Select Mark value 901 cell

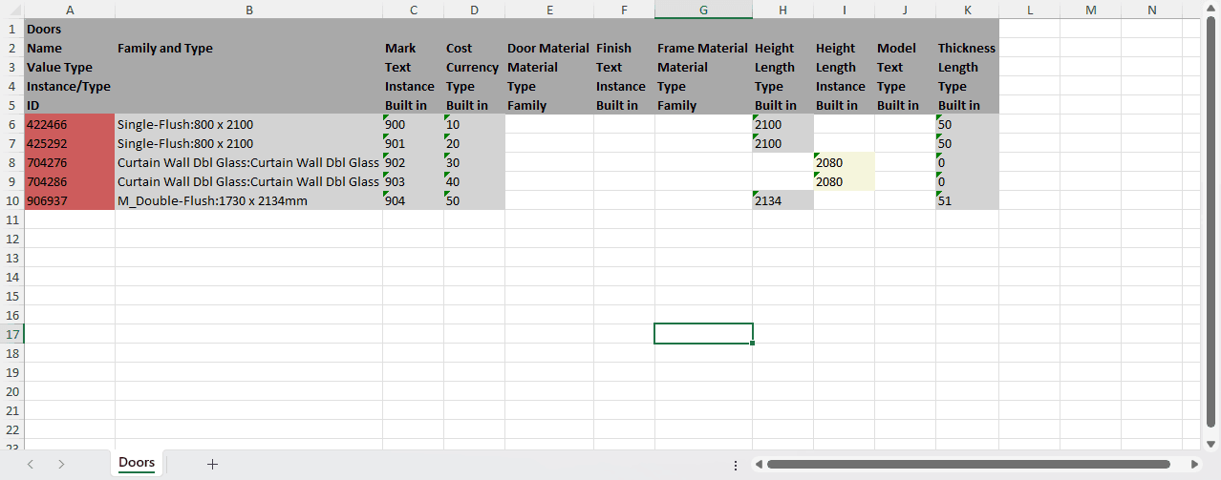[413, 143]
